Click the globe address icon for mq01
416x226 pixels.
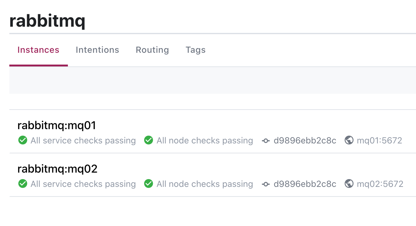(349, 141)
